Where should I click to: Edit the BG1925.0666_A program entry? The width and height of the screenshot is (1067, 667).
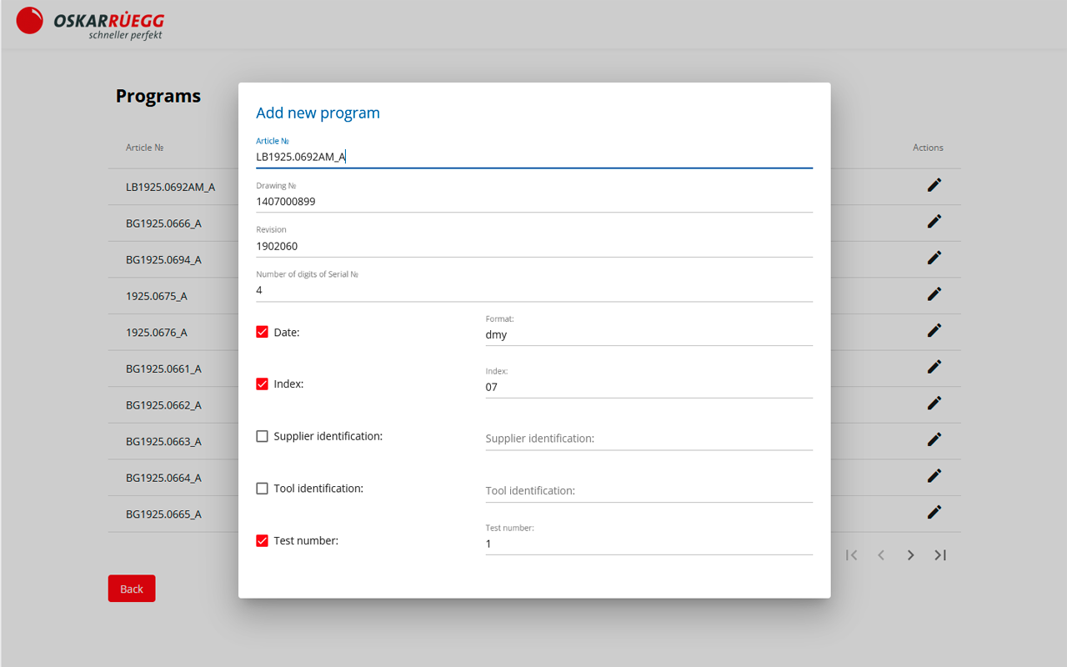[934, 221]
